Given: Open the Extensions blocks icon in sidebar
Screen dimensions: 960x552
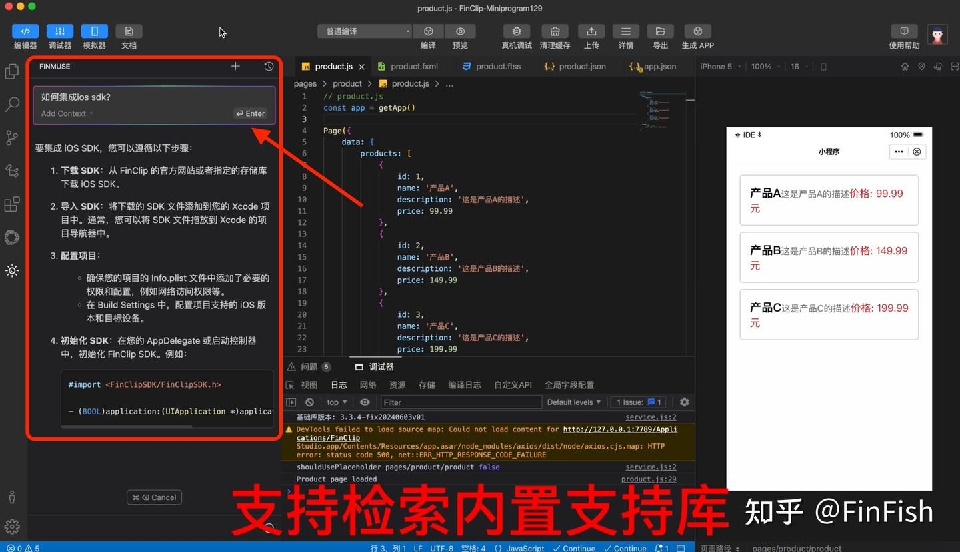Looking at the screenshot, I should click(x=12, y=204).
